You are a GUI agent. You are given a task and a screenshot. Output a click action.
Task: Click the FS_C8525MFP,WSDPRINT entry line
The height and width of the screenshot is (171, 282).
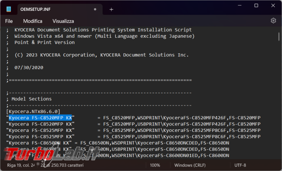(x=133, y=130)
